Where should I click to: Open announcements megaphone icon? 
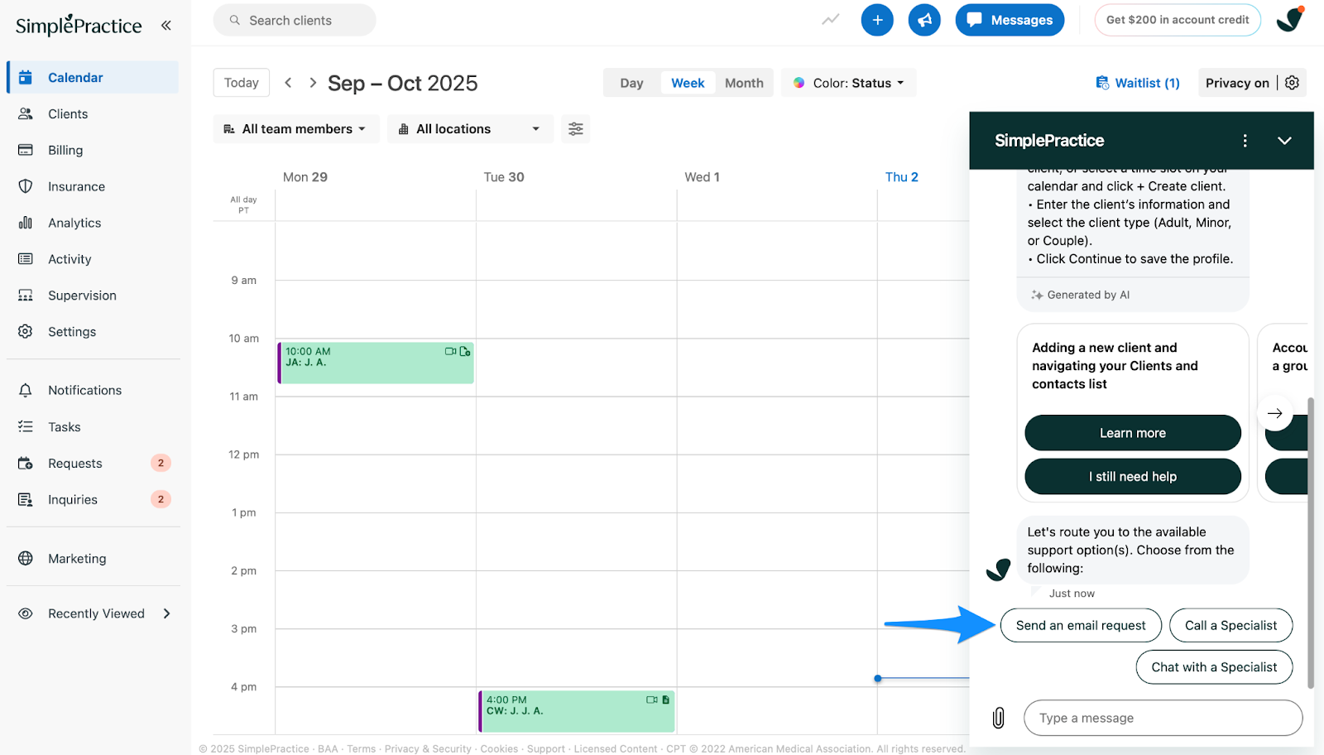coord(924,20)
